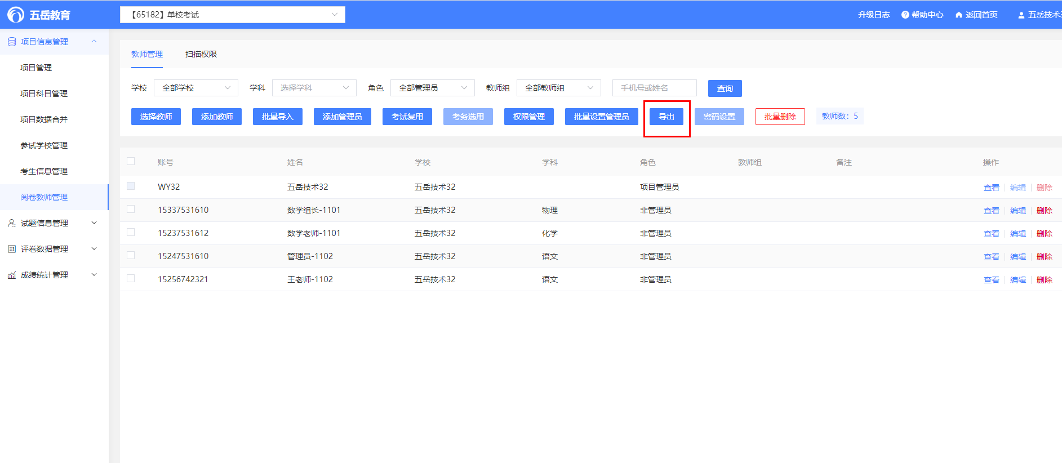
Task: Check the box for account 15237531612
Action: pos(131,232)
